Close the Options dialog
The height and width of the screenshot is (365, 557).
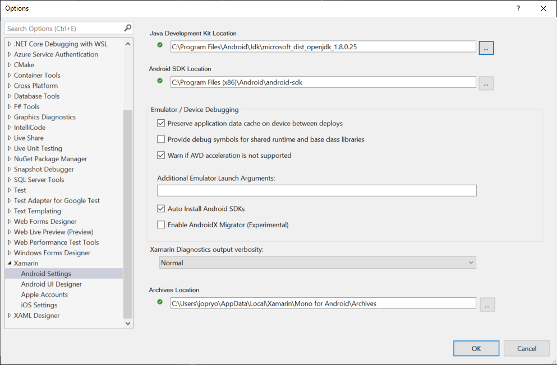[543, 8]
